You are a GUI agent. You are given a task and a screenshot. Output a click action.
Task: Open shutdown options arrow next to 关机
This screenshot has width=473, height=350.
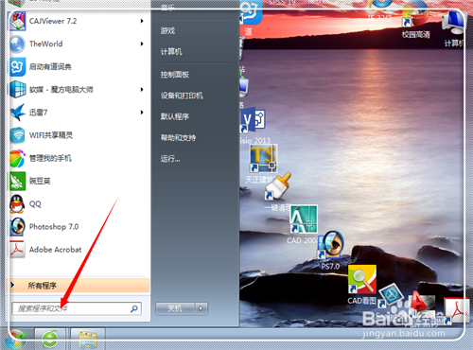coord(201,308)
